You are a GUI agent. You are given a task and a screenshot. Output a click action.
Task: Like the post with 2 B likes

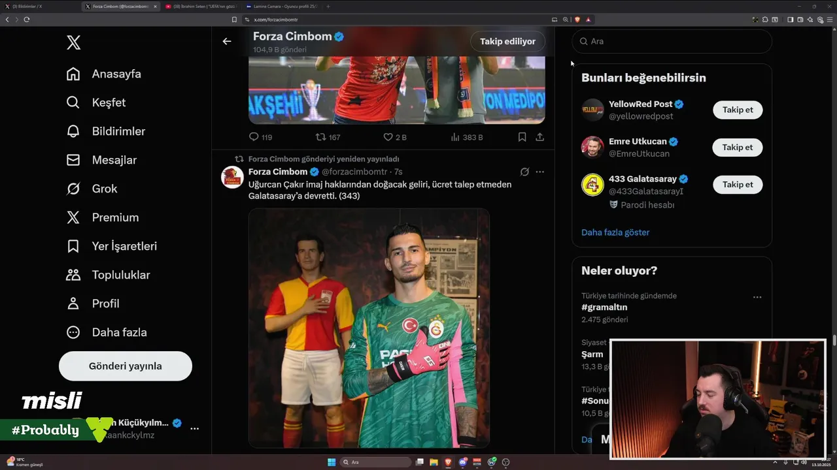388,137
